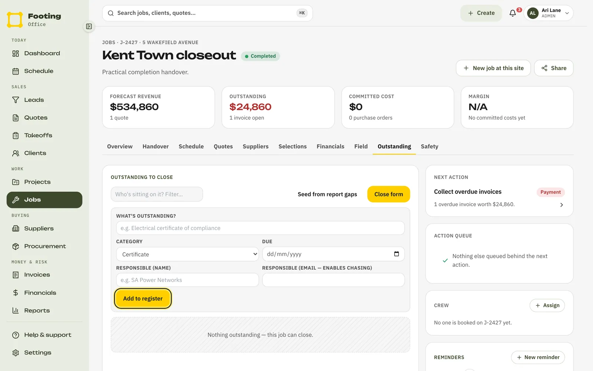The height and width of the screenshot is (371, 593).
Task: Click the What's outstanding input field
Action: 260,228
